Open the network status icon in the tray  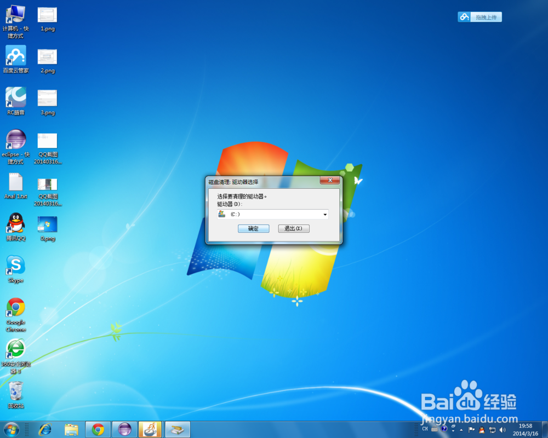(493, 430)
